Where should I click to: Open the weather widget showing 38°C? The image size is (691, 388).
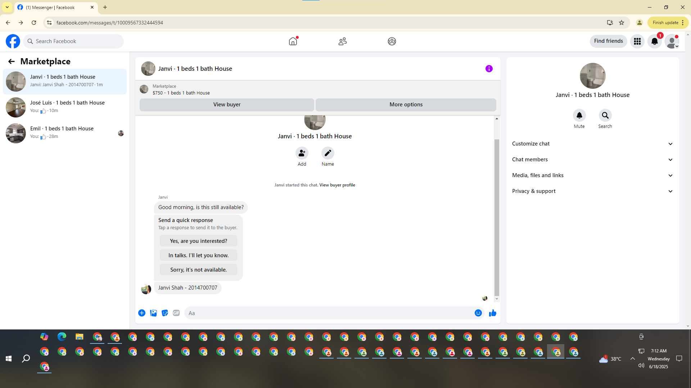pos(610,359)
